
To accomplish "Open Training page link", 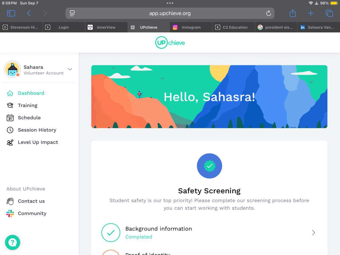I will [x=28, y=105].
